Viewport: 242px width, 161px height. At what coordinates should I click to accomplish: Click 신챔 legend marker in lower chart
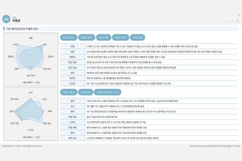pyautogui.click(x=35, y=137)
